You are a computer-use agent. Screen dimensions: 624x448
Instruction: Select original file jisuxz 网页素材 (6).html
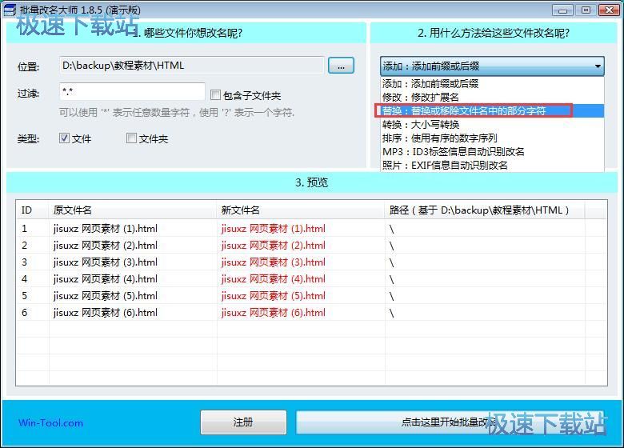coord(106,313)
